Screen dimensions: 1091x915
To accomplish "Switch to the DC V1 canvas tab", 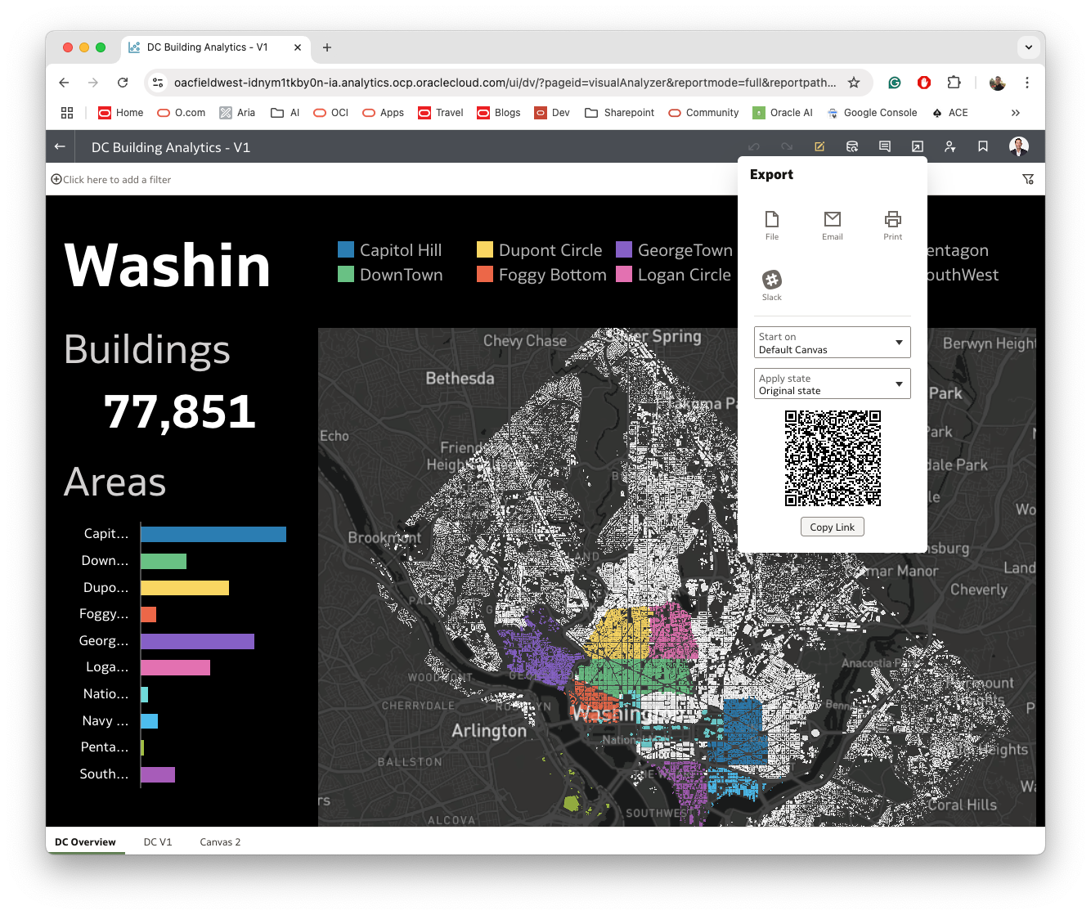I will pos(158,842).
